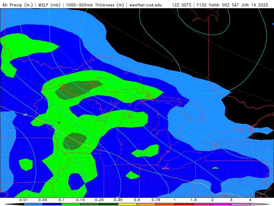Select the violet colorbar swatch between 3 and 4

pyautogui.click(x=241, y=204)
